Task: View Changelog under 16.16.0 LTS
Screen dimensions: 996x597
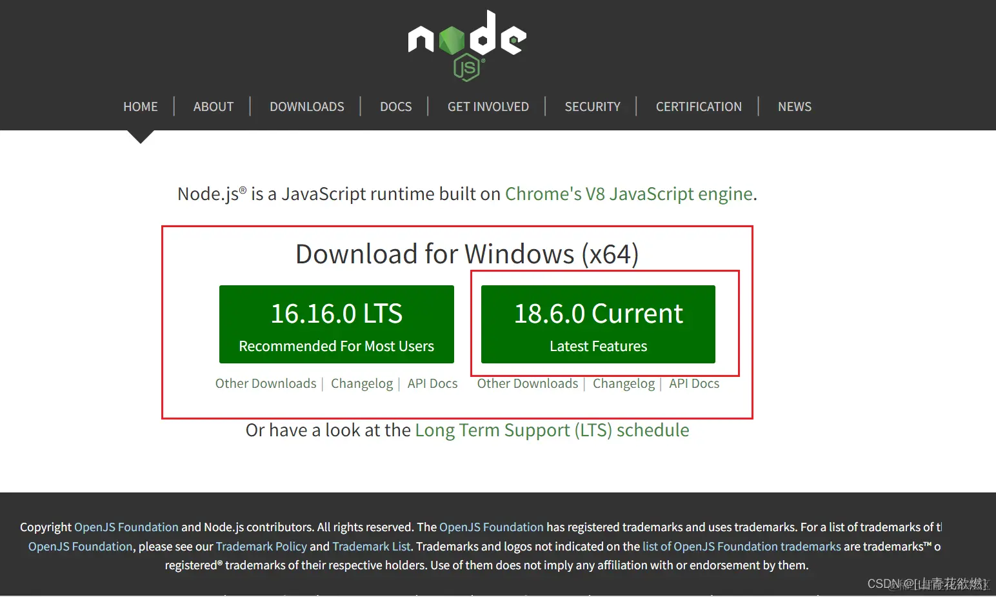Action: point(362,383)
